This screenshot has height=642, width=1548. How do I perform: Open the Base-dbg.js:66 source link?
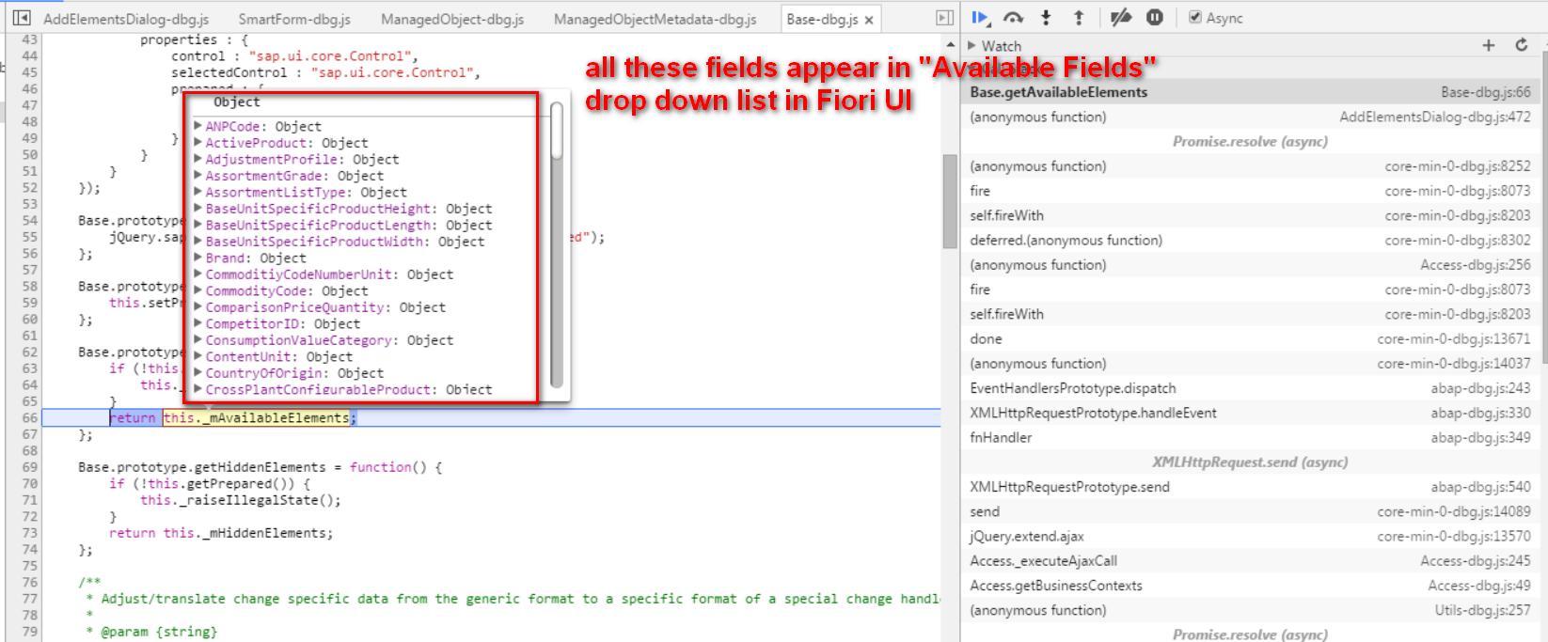(x=1486, y=92)
